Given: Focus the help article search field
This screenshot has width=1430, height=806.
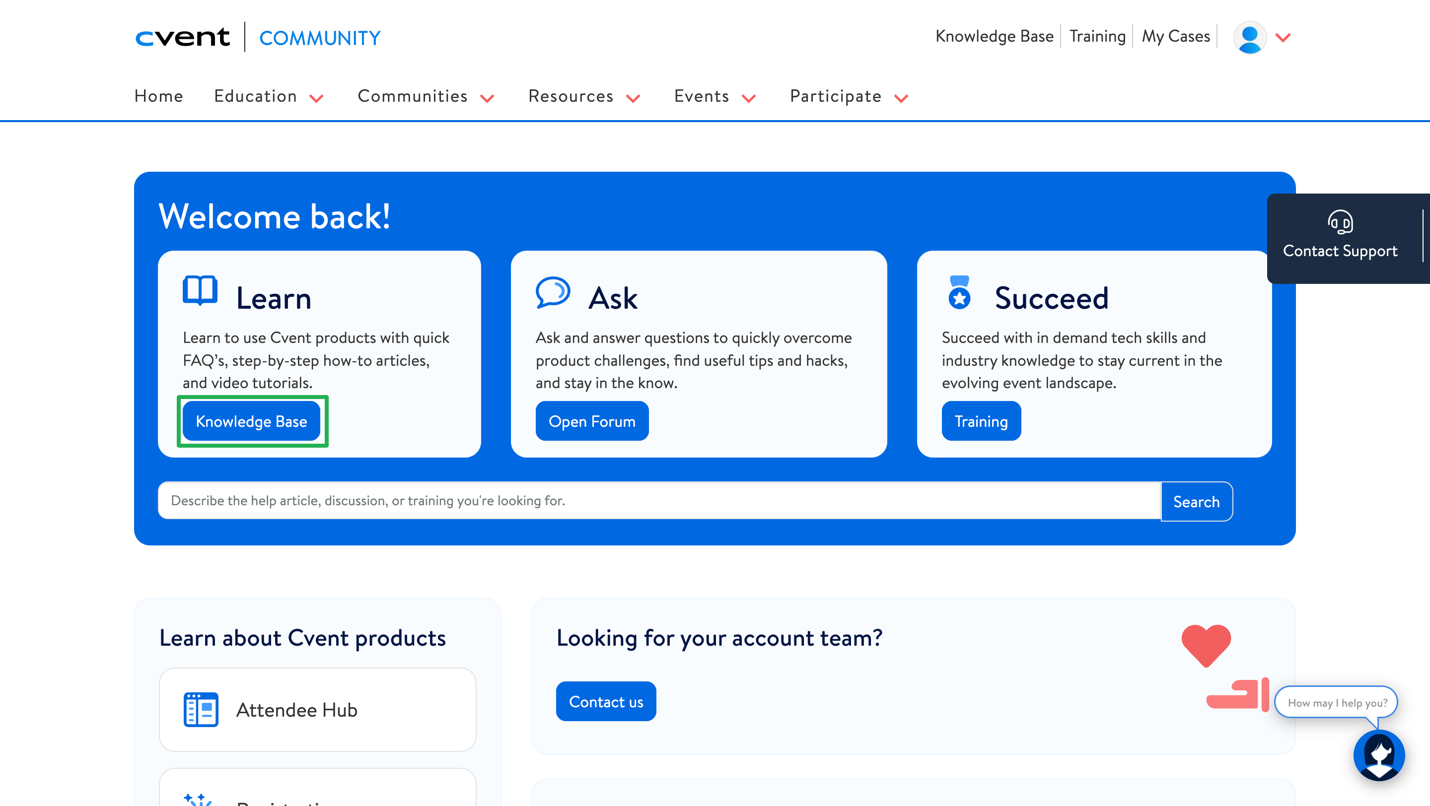Looking at the screenshot, I should click(659, 500).
